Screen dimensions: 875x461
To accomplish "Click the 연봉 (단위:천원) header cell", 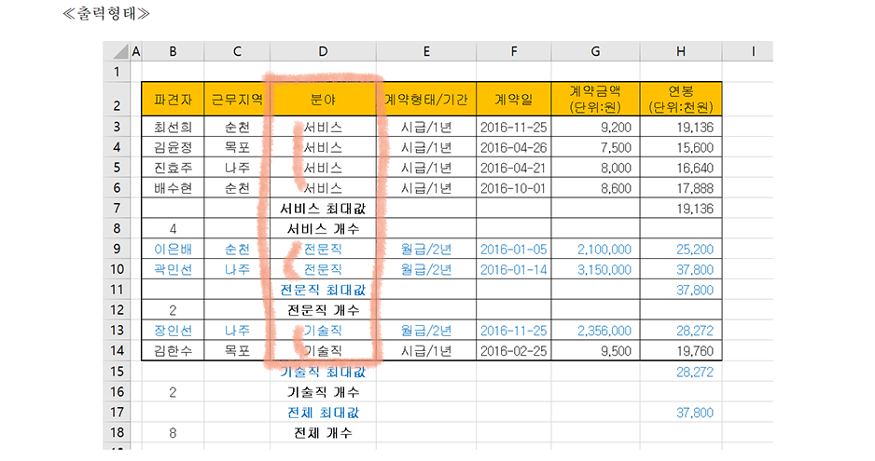I will tap(681, 100).
